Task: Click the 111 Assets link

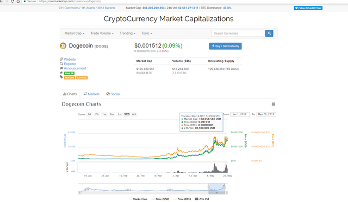Action: [x=88, y=8]
